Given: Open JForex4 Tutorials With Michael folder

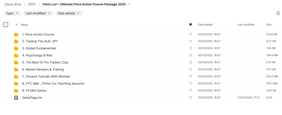Looking at the screenshot, I should click(46, 77).
